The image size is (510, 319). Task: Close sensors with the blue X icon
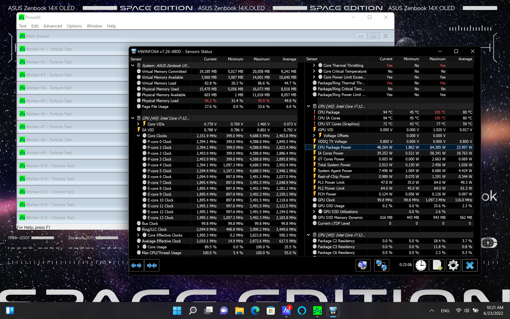(x=469, y=265)
